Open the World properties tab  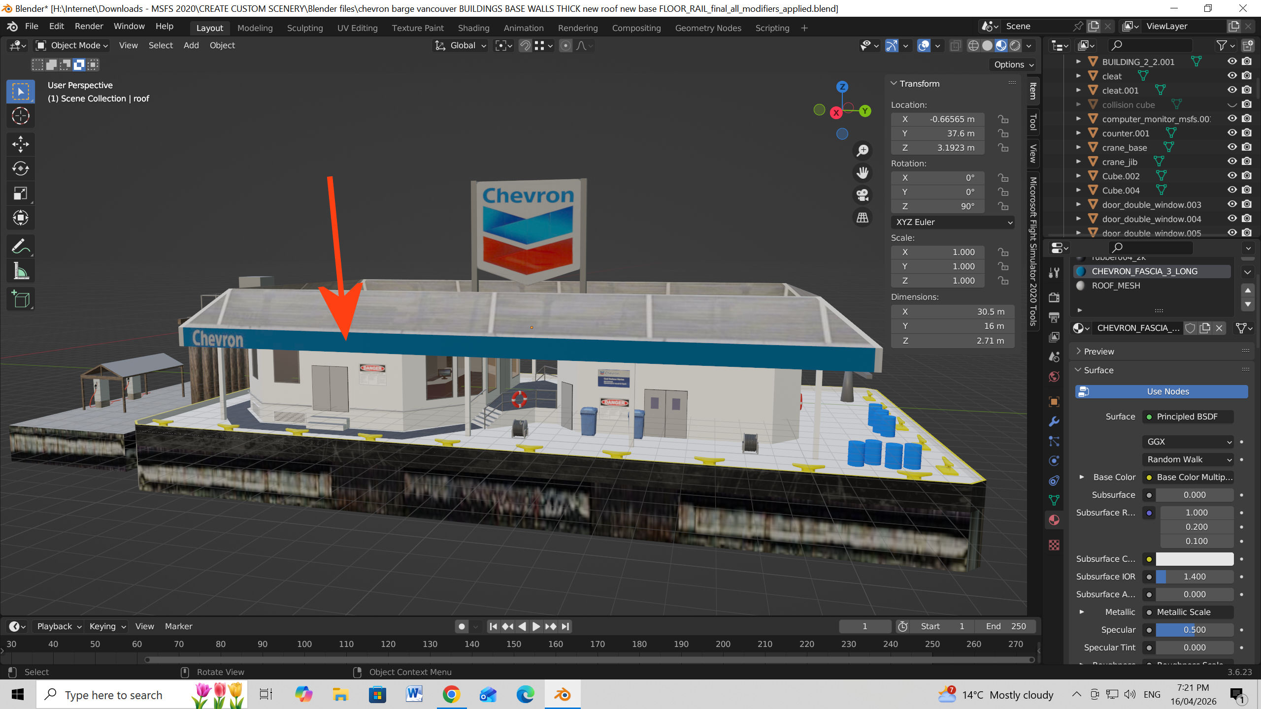click(x=1054, y=377)
